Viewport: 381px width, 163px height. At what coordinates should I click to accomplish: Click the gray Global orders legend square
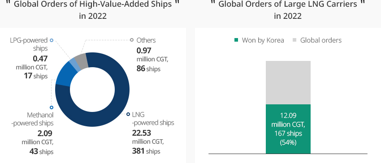(295, 40)
